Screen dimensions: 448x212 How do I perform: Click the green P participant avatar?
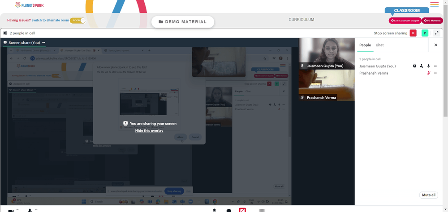click(x=425, y=33)
